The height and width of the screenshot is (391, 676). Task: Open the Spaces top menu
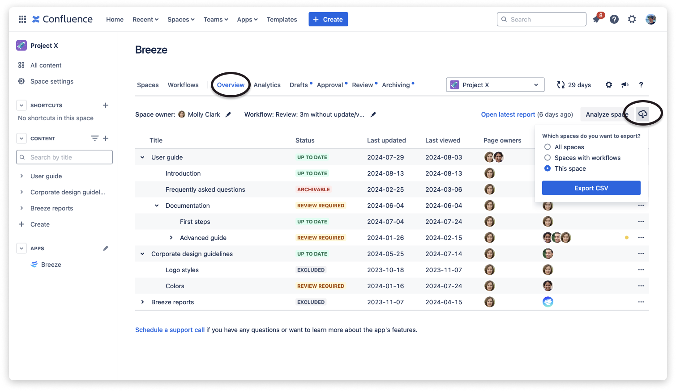(181, 19)
